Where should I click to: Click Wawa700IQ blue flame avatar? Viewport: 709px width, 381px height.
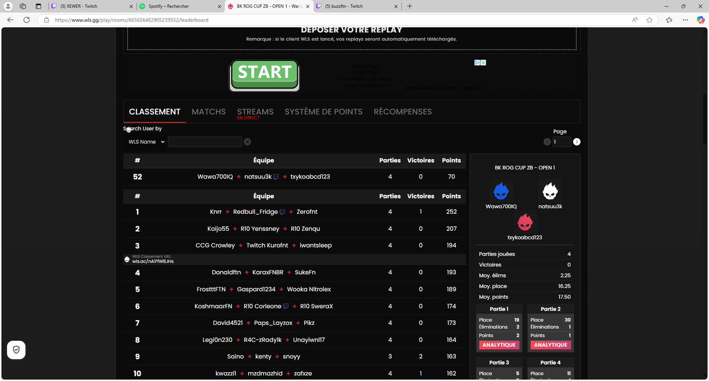point(501,191)
